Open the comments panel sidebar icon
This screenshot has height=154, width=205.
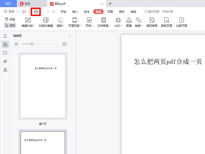pyautogui.click(x=5, y=53)
